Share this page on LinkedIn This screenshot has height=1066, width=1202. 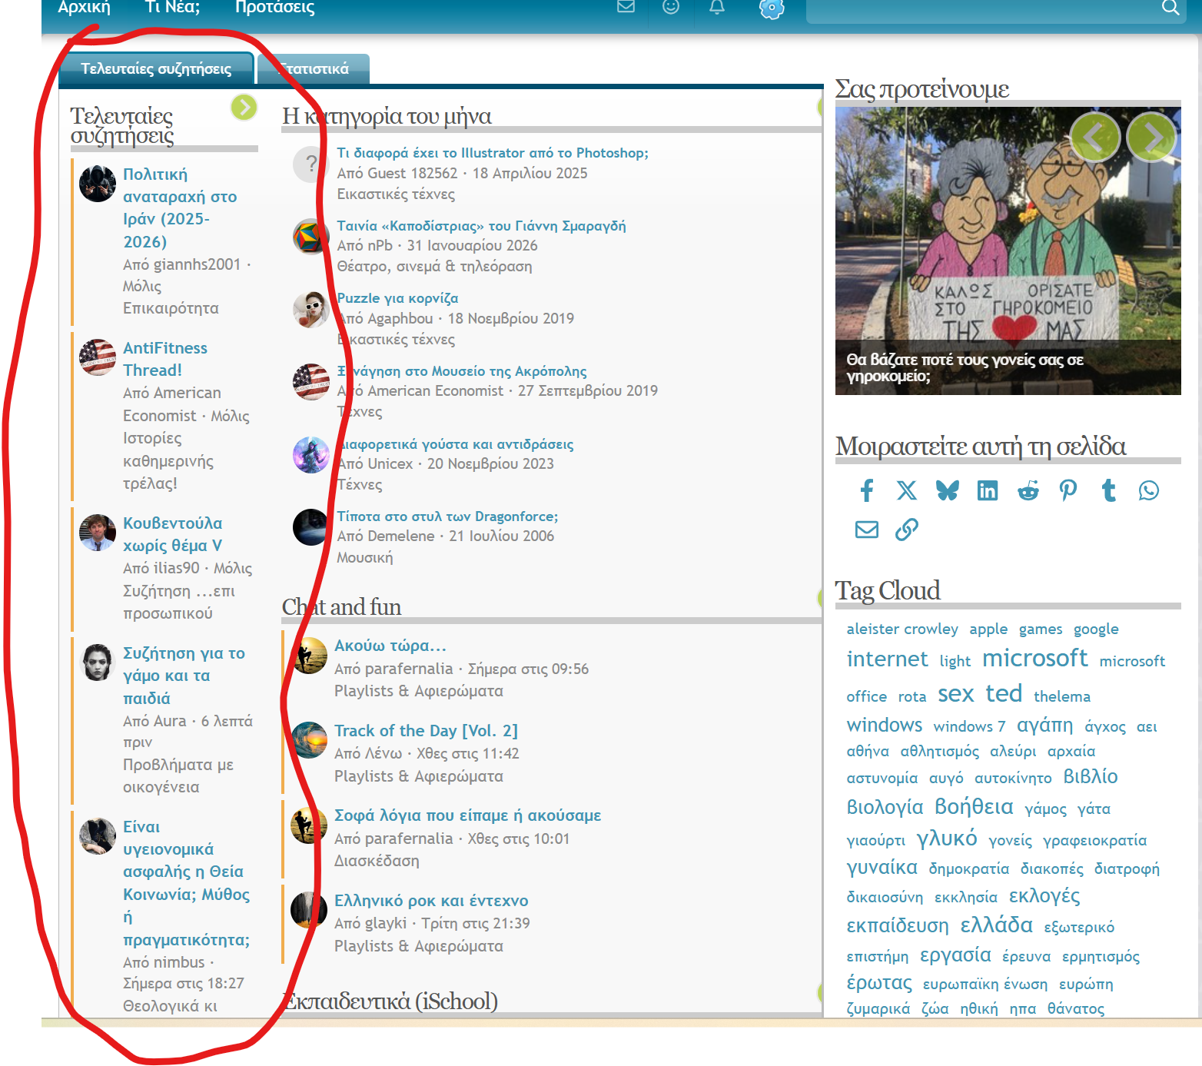988,490
